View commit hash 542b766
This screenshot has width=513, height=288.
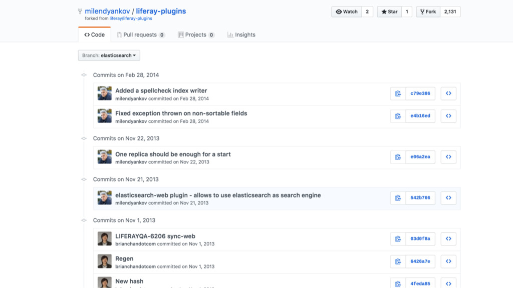[420, 198]
